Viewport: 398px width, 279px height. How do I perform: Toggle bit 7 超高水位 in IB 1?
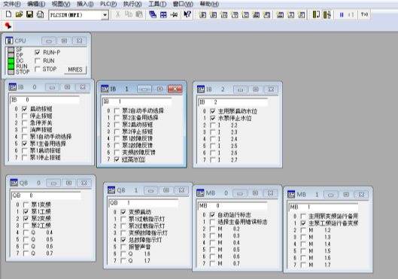click(117, 159)
